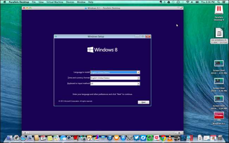
Task: Open the Time and currency format dropdown
Action: pos(115,78)
